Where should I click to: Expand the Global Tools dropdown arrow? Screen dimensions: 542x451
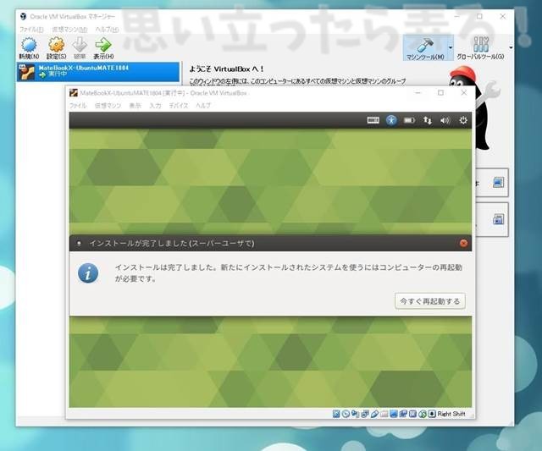510,47
